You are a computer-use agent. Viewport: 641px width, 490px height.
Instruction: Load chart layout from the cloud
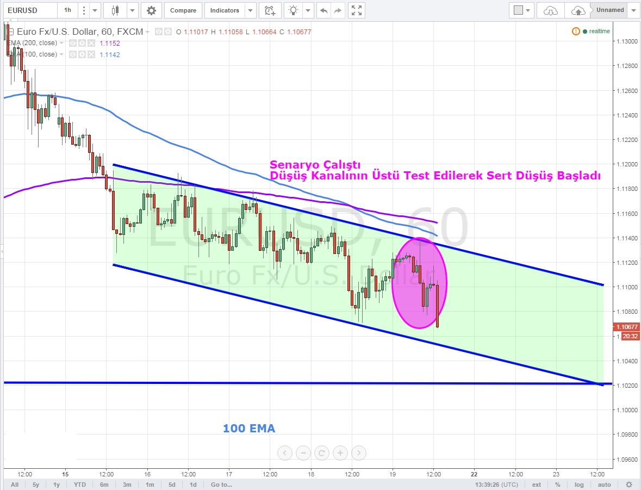550,10
